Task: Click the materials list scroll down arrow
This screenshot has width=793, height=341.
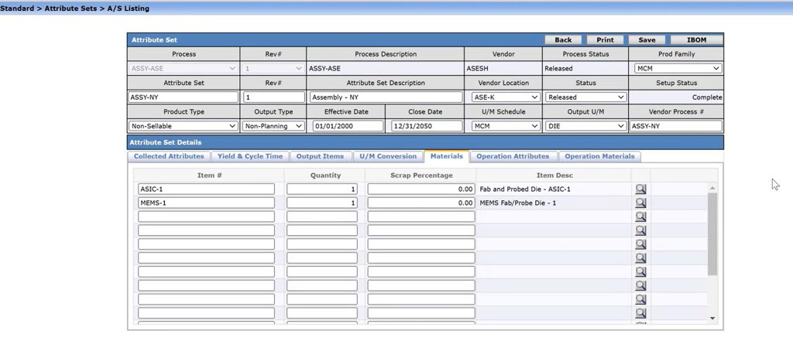Action: [713, 318]
